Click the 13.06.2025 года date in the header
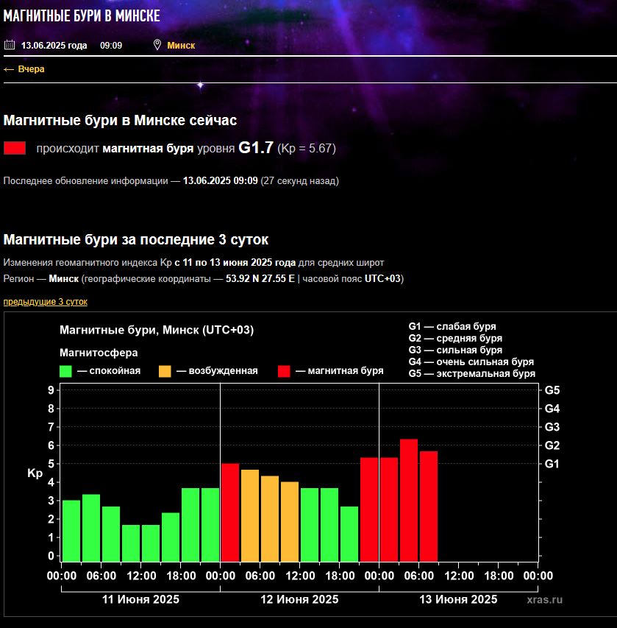The image size is (617, 628). pos(54,46)
